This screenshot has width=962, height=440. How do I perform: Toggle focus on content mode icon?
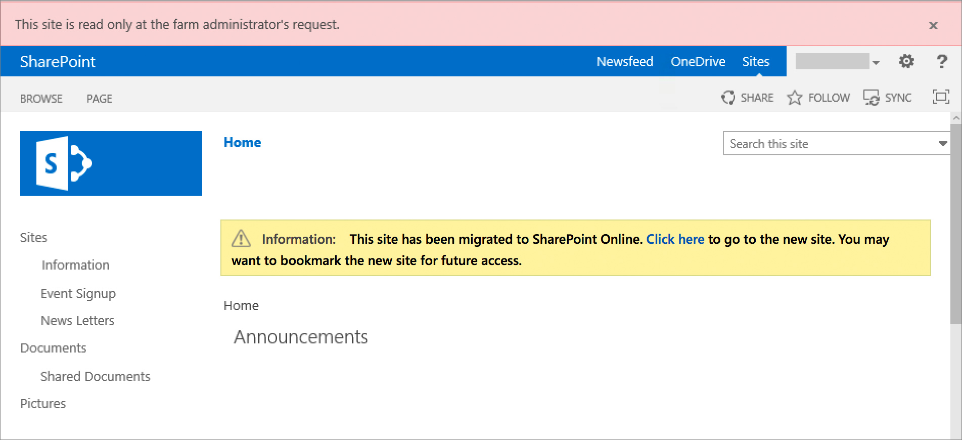click(x=941, y=97)
